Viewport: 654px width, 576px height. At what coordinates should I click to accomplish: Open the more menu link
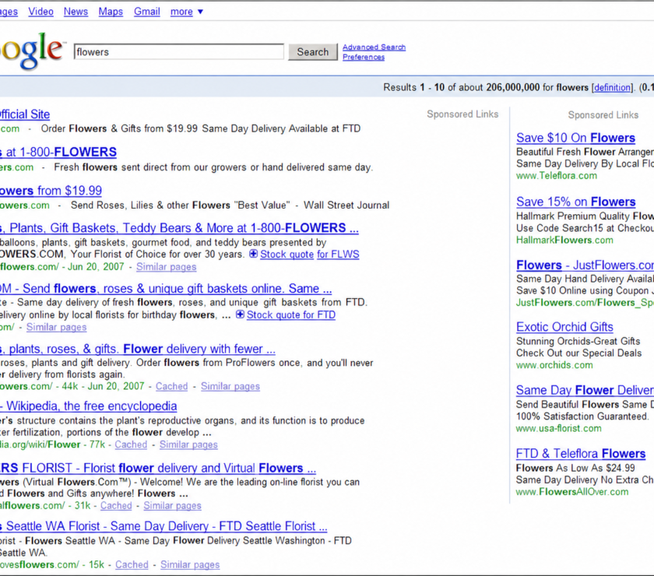(181, 12)
